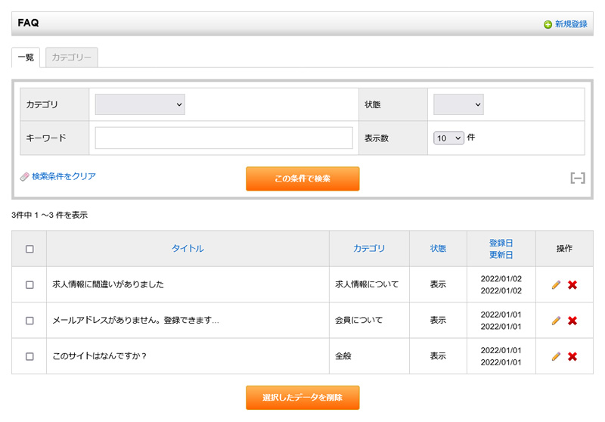Open the カテゴリ filter dropdown
Image resolution: width=605 pixels, height=422 pixels.
(x=140, y=104)
